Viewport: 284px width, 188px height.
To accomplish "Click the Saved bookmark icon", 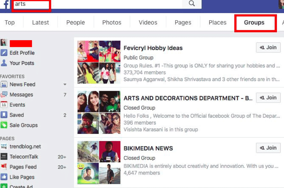I will point(4,115).
